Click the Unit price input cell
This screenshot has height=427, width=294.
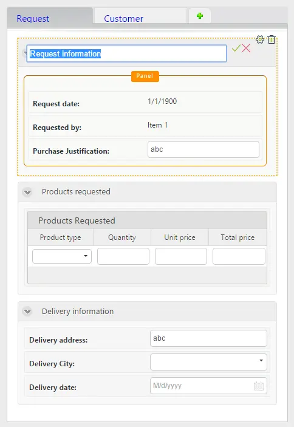[x=181, y=256]
